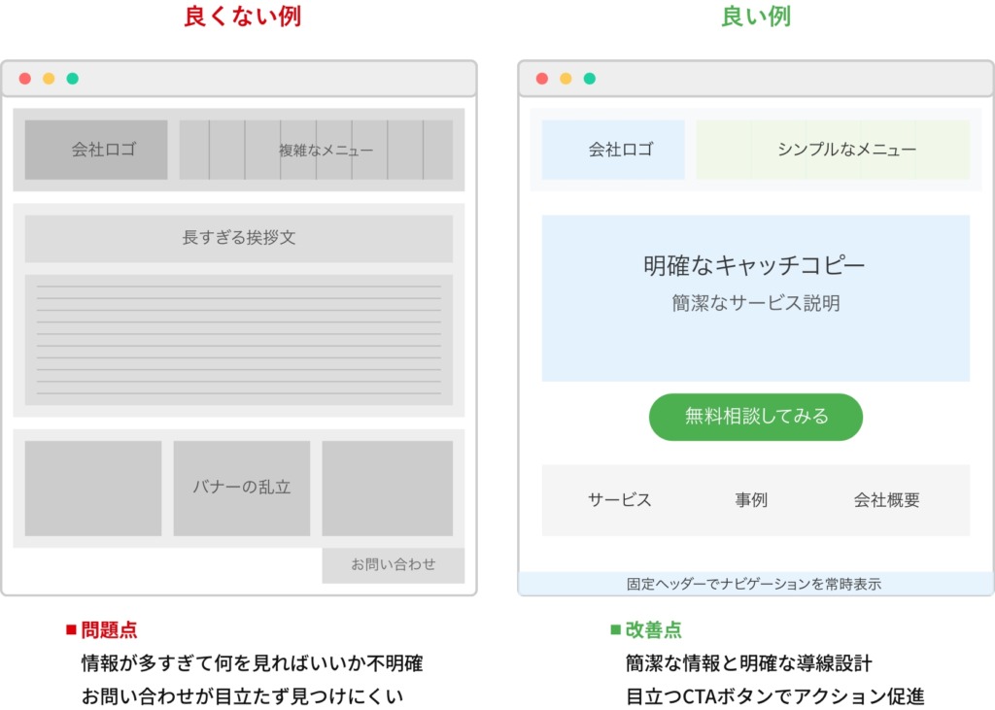This screenshot has height=710, width=995.
Task: Select text 目立つCTAボタンでアクション促進
Action: tap(774, 696)
